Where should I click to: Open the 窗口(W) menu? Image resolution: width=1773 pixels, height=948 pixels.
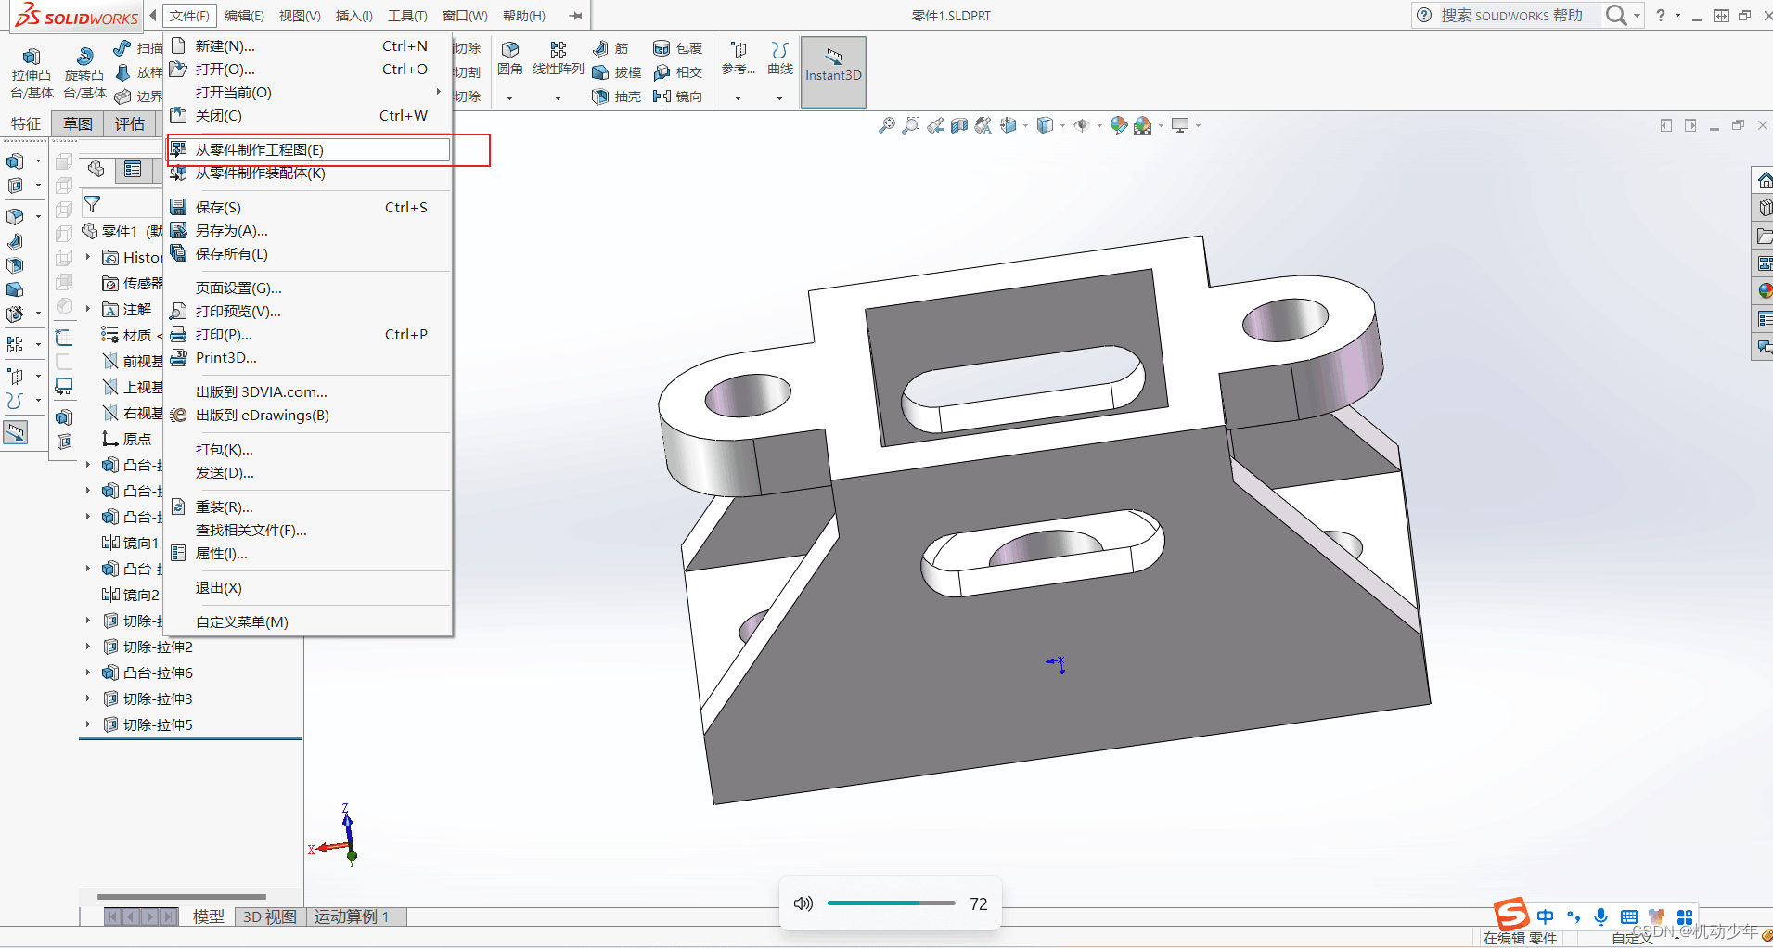(x=465, y=16)
